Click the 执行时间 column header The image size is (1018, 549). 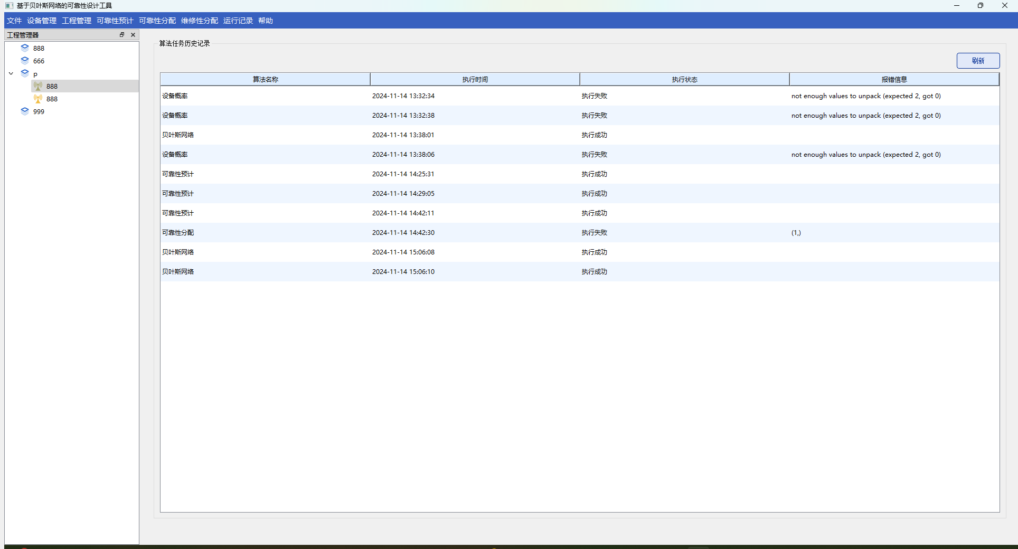pos(475,79)
